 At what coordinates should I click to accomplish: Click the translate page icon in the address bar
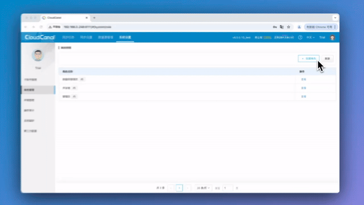(282, 27)
